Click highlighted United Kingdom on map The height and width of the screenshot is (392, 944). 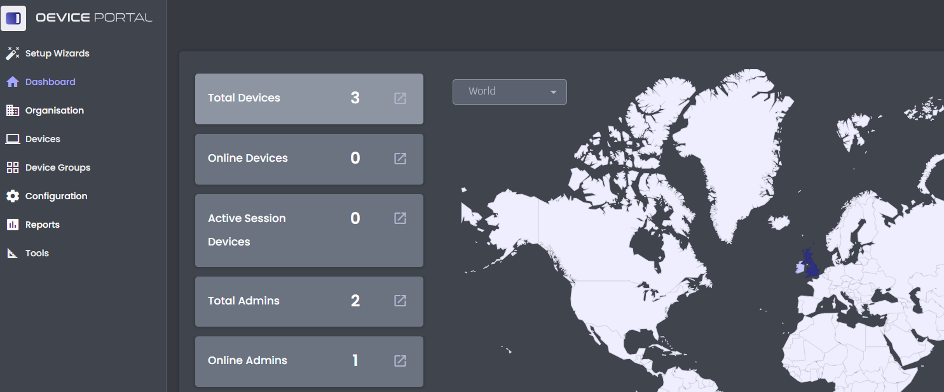click(x=811, y=264)
